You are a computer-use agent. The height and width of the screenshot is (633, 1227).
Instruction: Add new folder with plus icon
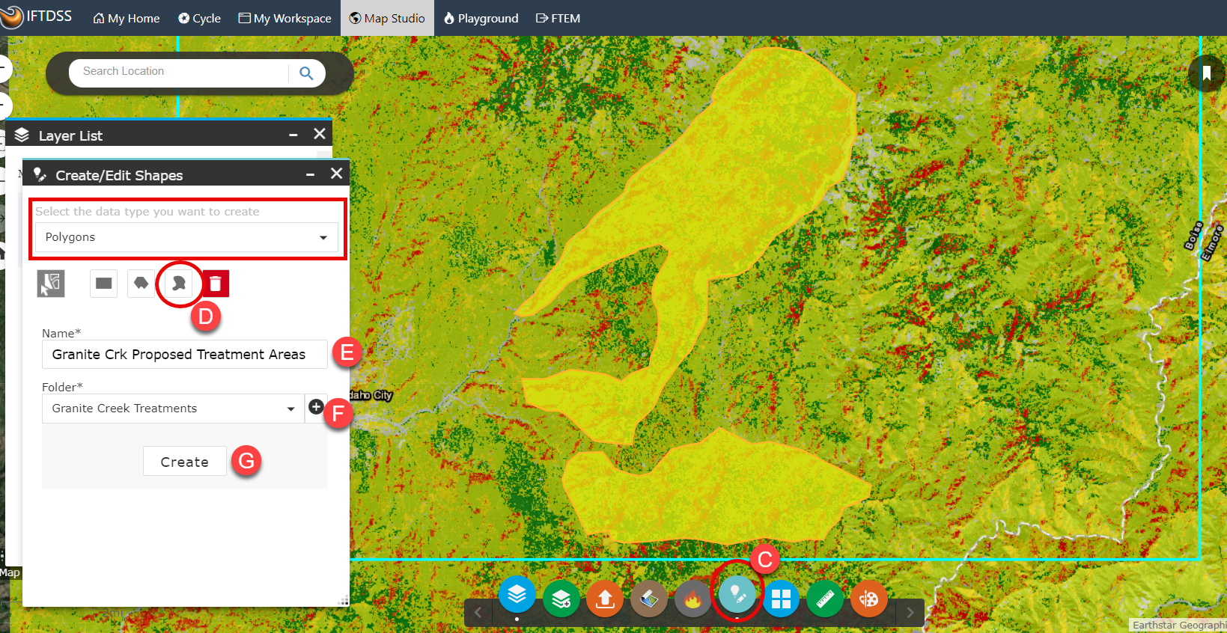pos(316,407)
